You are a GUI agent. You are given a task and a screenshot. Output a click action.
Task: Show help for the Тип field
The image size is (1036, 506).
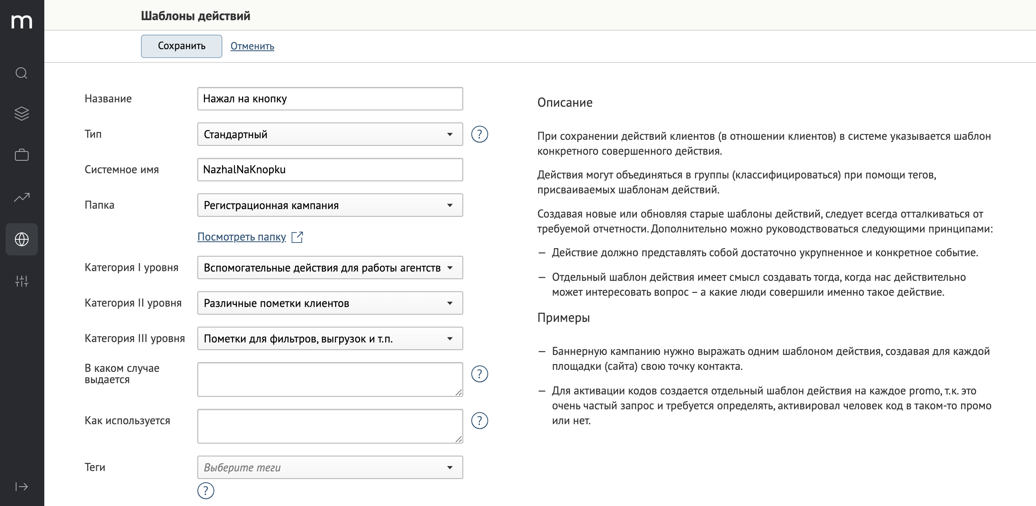coord(480,134)
